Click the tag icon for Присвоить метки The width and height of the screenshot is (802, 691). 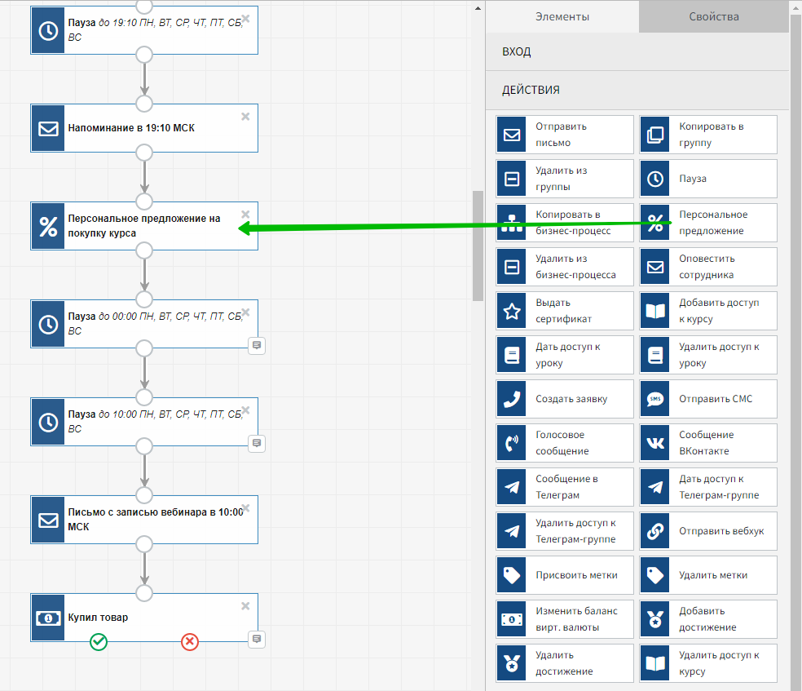tap(512, 575)
